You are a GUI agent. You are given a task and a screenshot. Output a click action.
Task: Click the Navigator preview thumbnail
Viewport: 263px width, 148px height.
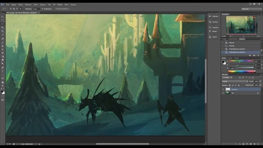tap(242, 25)
